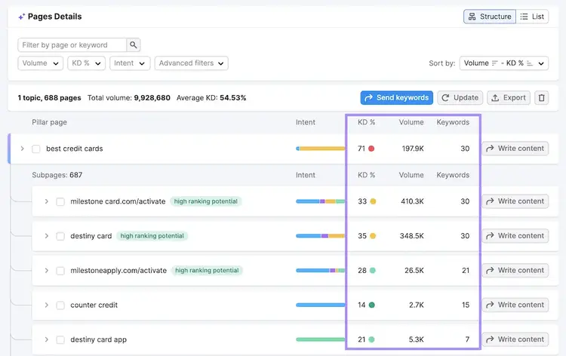Switch to List view
Image resolution: width=566 pixels, height=356 pixels.
pyautogui.click(x=532, y=17)
